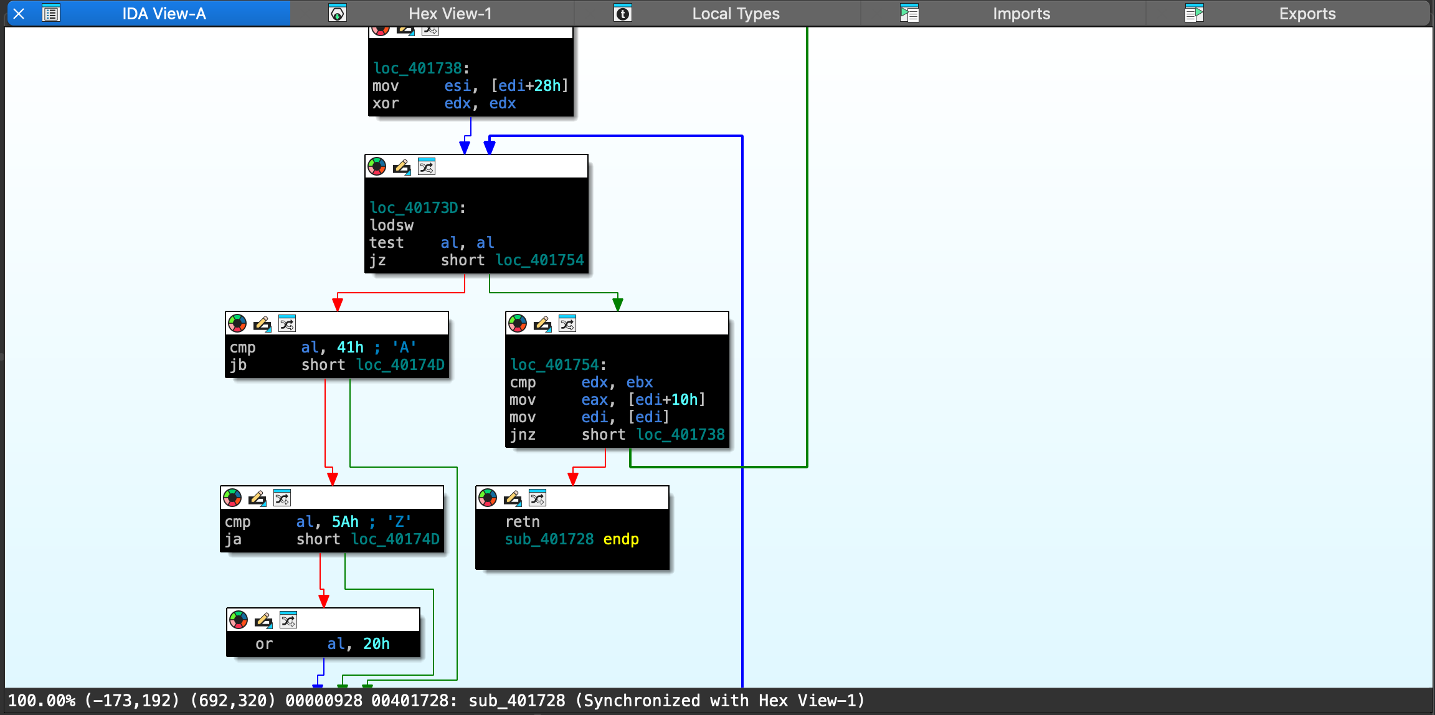The width and height of the screenshot is (1435, 715).
Task: Click edit pencil icon on loc_401754 node
Action: (542, 323)
